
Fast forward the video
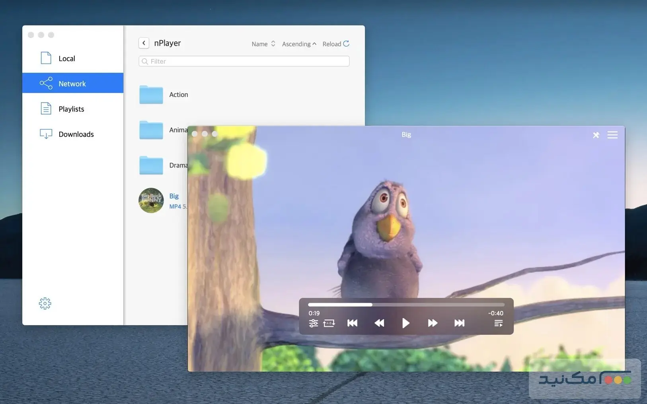[433, 323]
